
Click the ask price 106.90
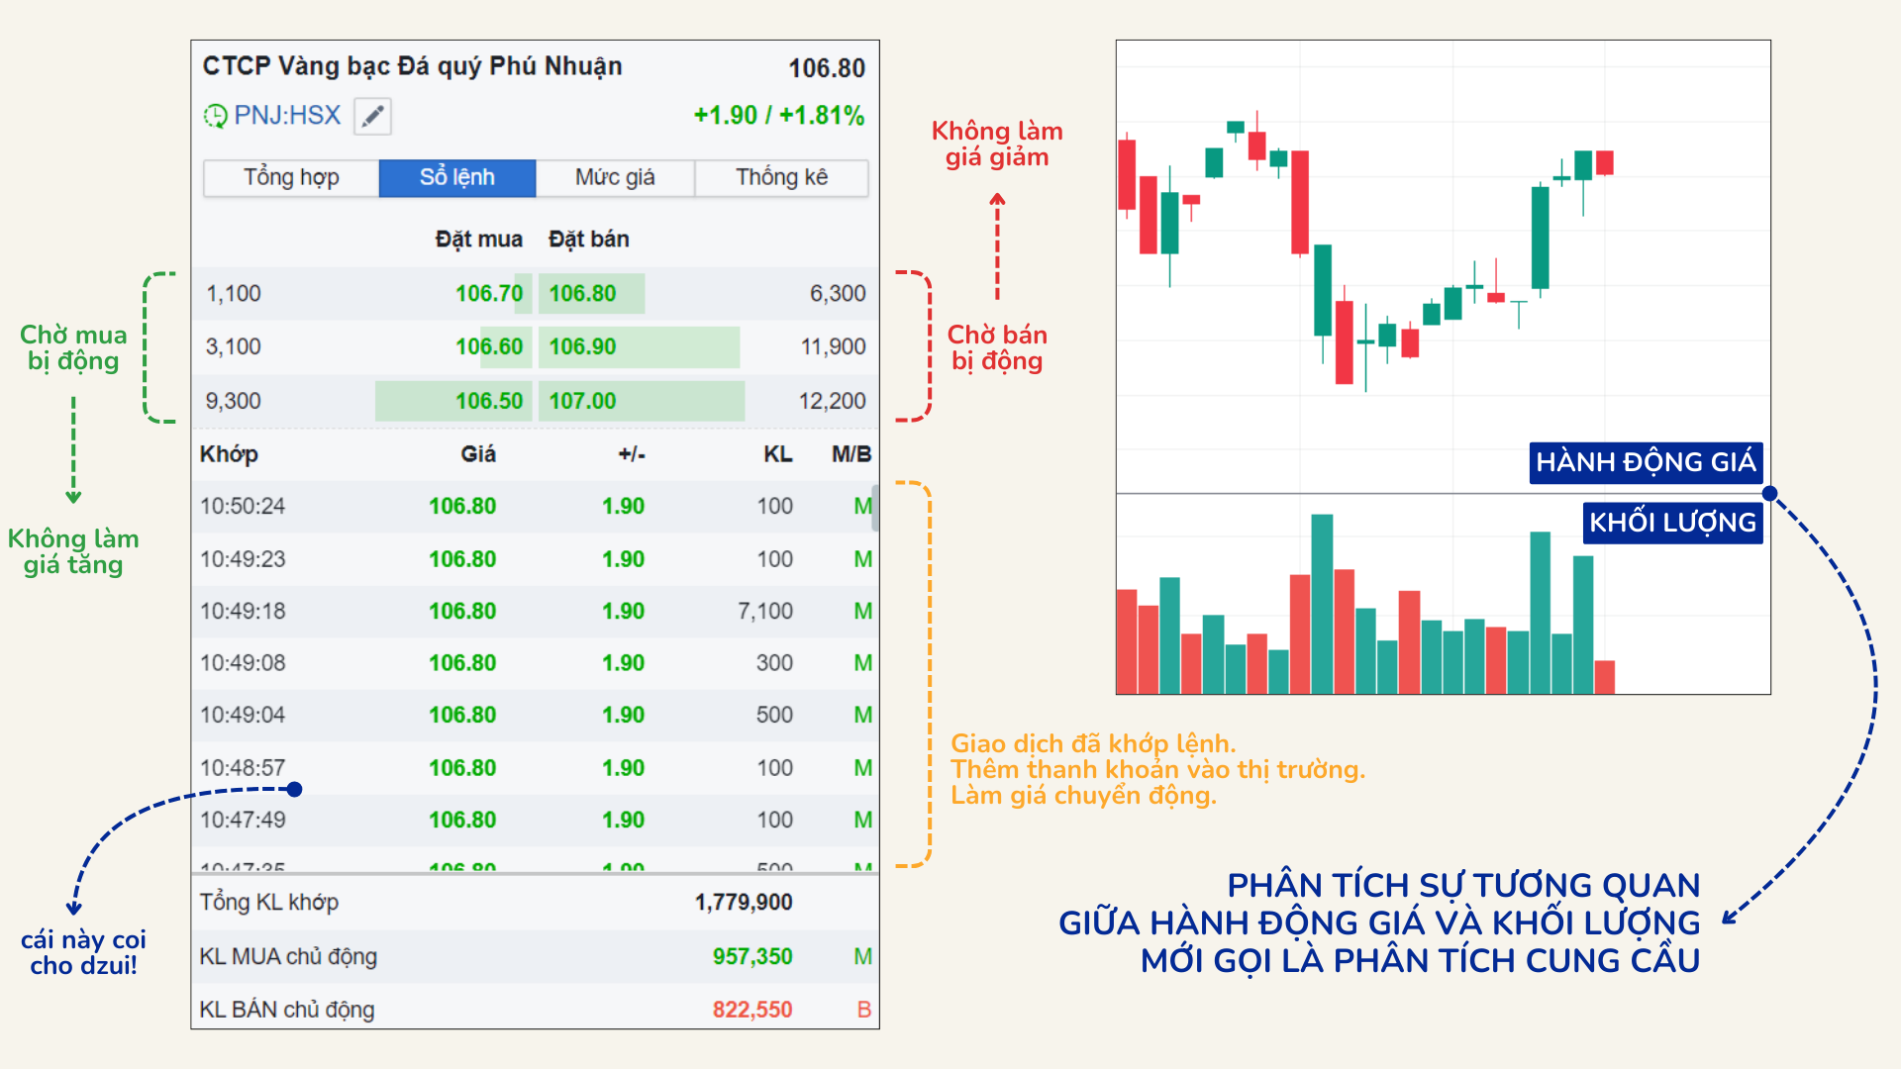click(582, 347)
